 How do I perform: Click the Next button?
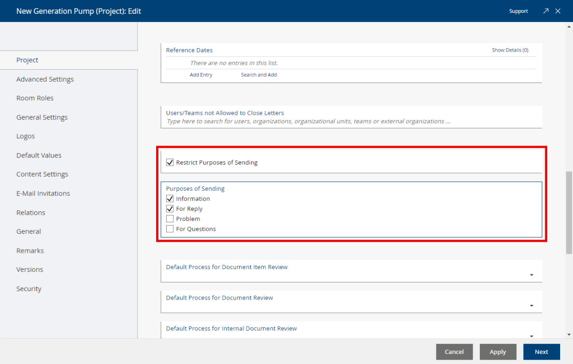click(x=541, y=352)
